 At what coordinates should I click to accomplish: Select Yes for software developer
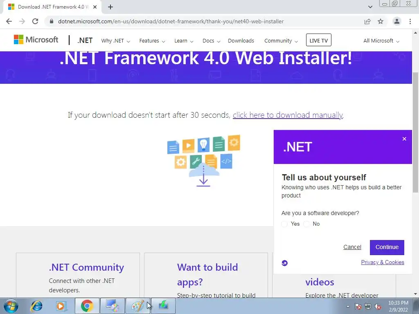click(284, 224)
